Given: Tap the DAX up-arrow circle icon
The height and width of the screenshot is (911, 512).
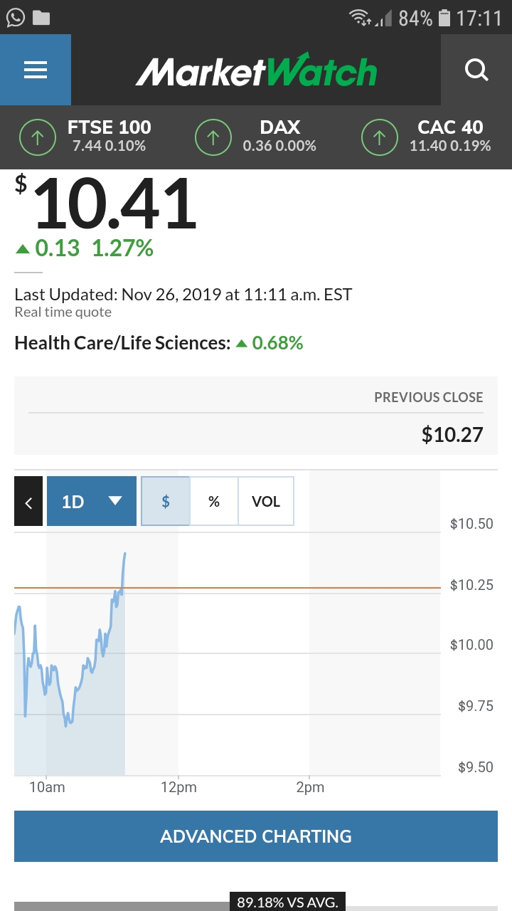Looking at the screenshot, I should coord(213,137).
